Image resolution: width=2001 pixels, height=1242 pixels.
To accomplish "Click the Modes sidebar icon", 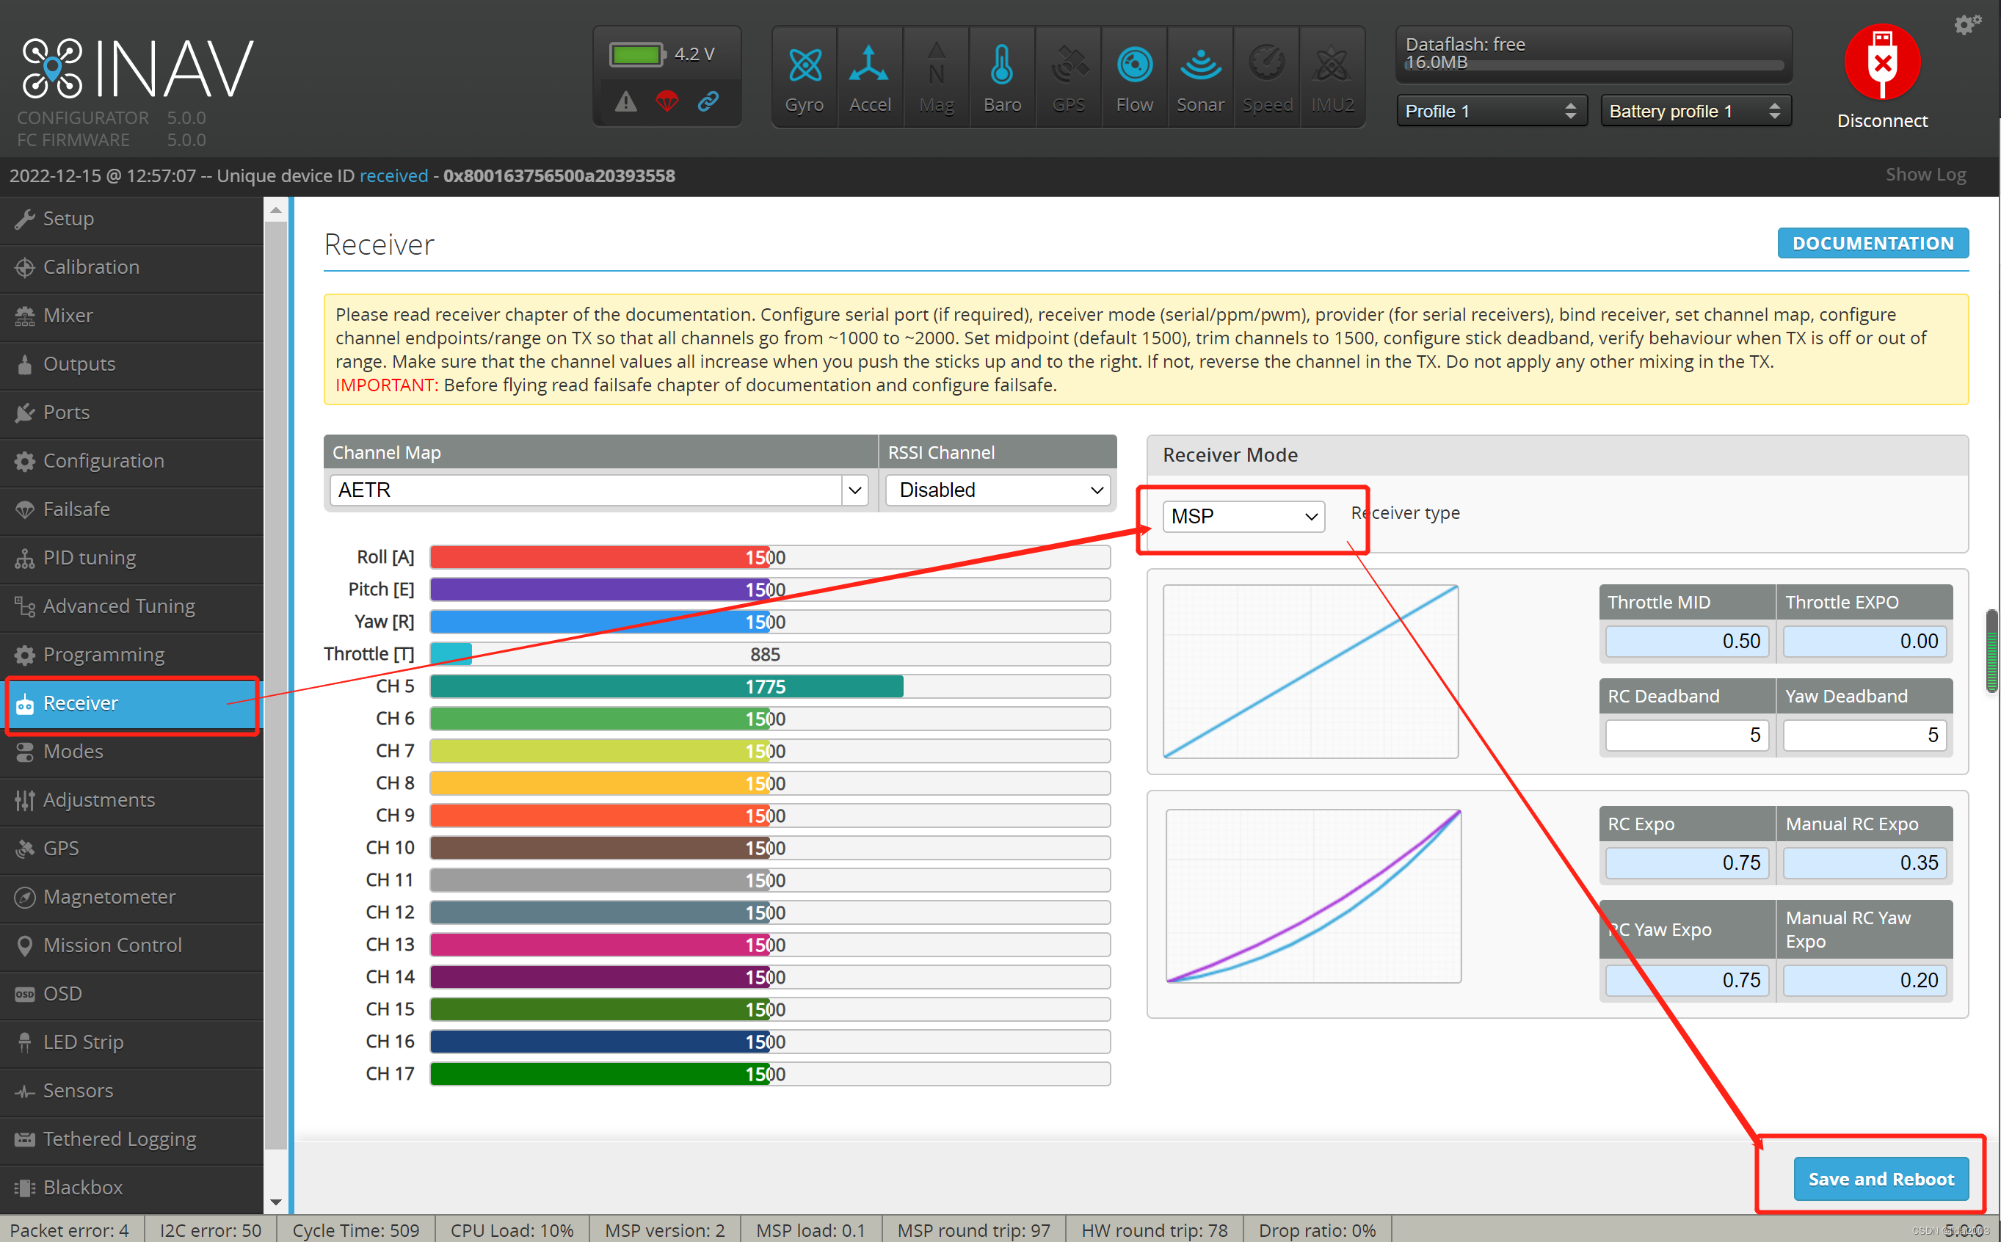I will [25, 752].
